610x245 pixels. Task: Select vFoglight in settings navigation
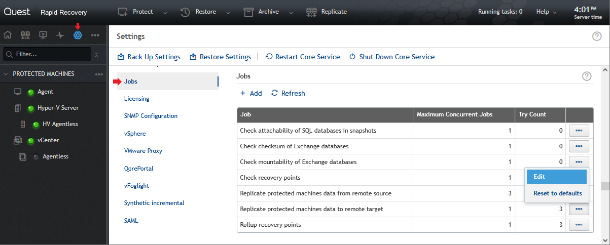(x=136, y=186)
